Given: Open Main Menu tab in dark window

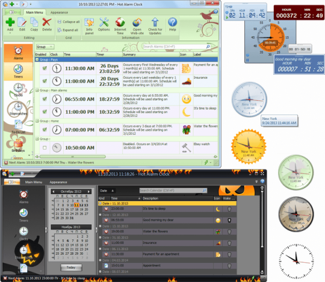Looking at the screenshot, I should pyautogui.click(x=34, y=182).
